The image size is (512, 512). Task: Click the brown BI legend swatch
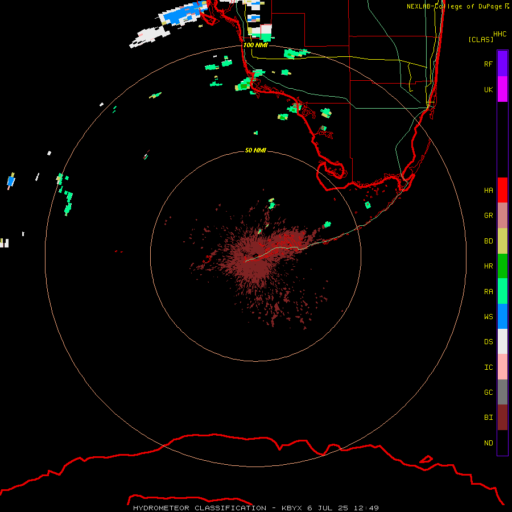point(502,418)
